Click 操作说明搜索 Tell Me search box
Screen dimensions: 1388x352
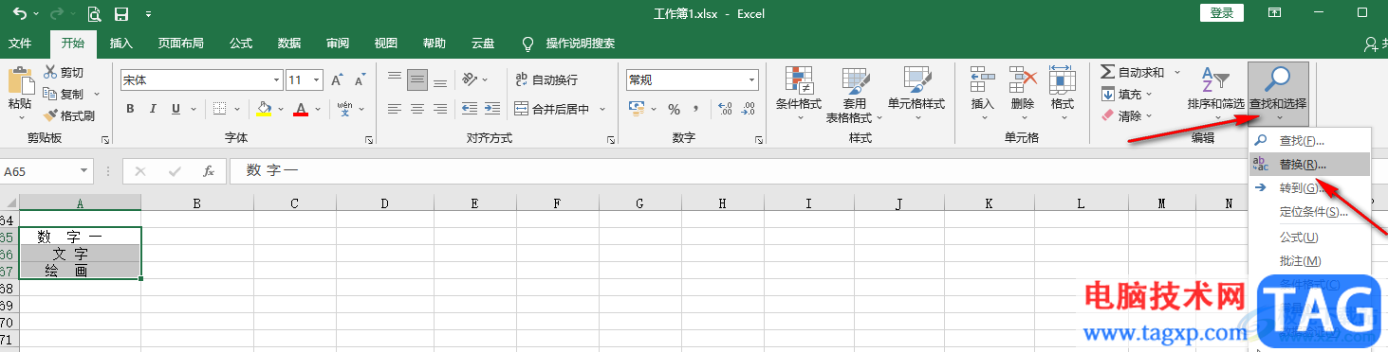click(x=581, y=44)
